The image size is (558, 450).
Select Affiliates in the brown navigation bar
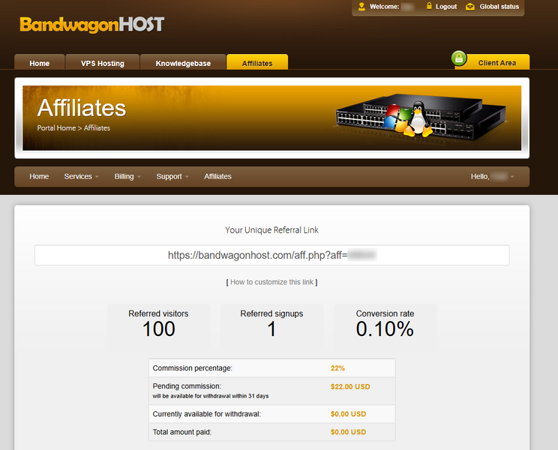point(217,177)
